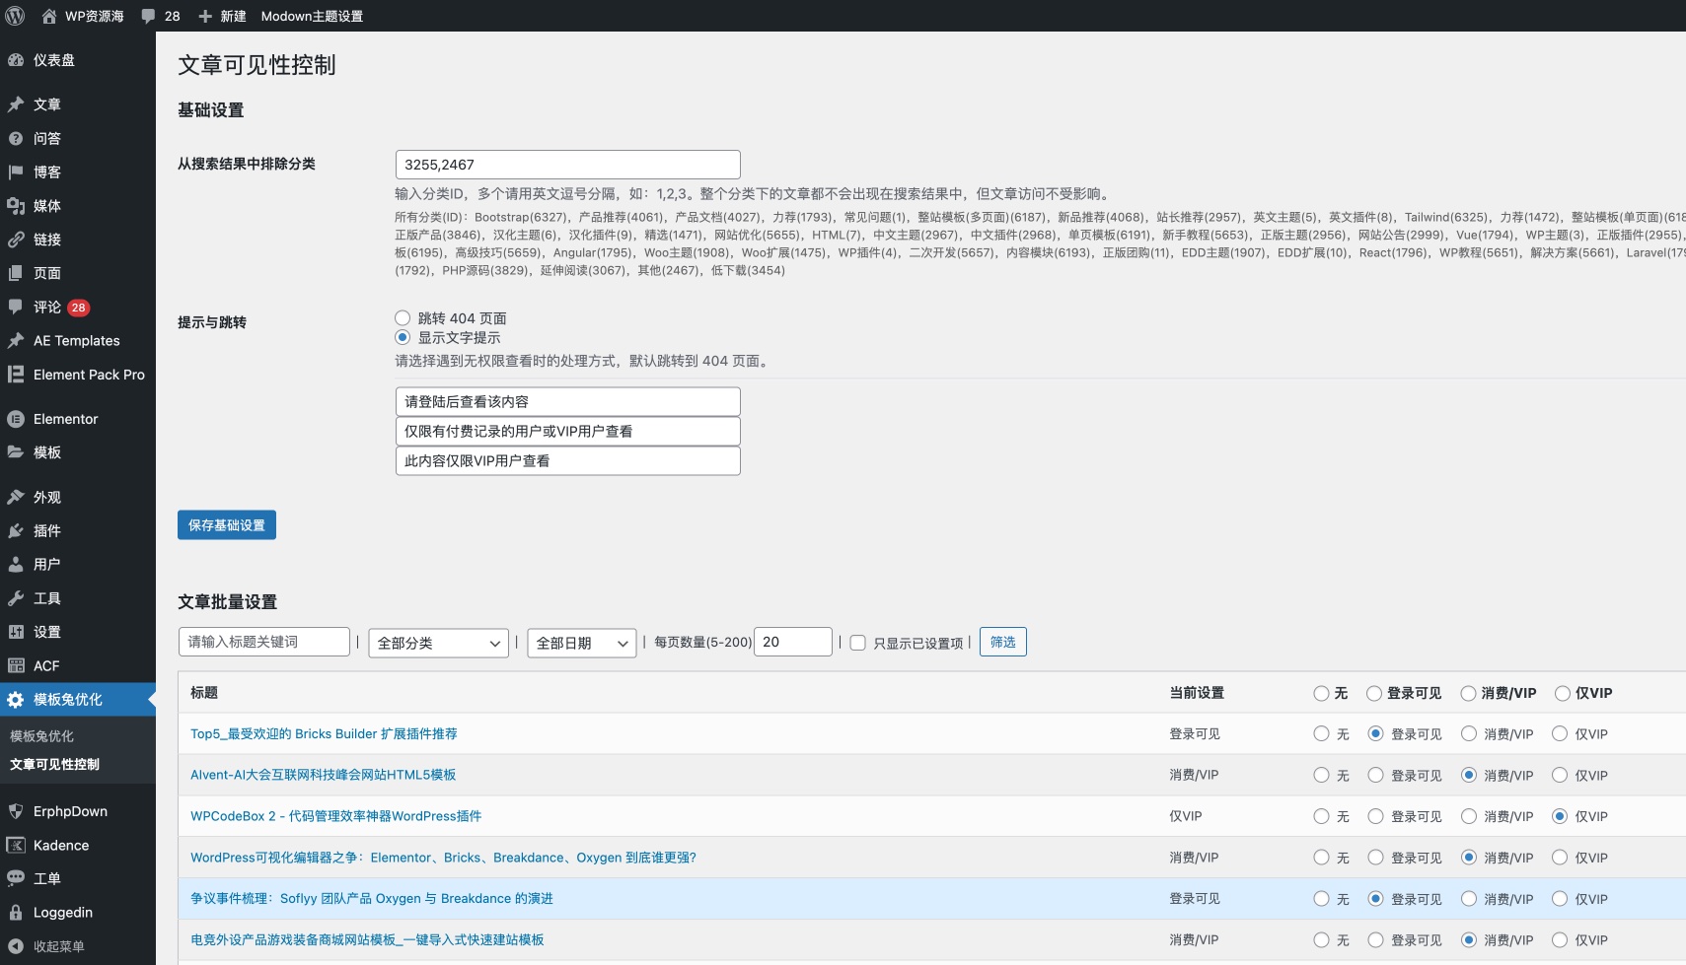1686x965 pixels.
Task: Click the 此内容仅限VIP用户查看 text field
Action: point(568,461)
